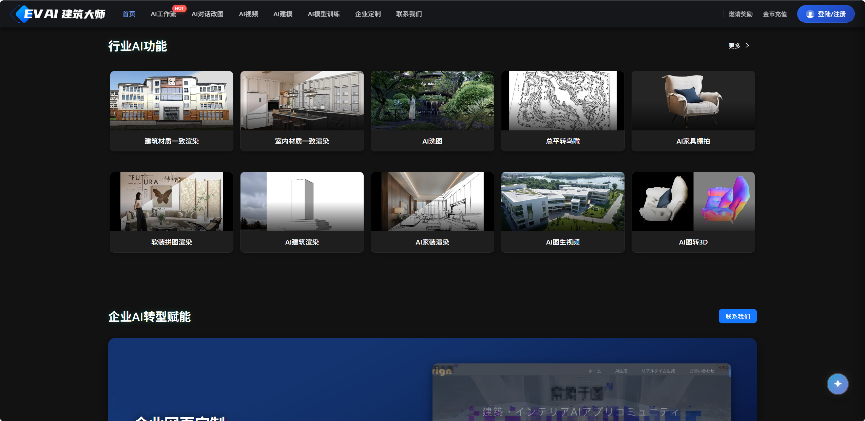Open the 室内材质一致渲染 kitchen thumbnail
Screen dimensions: 865x421
click(x=302, y=101)
